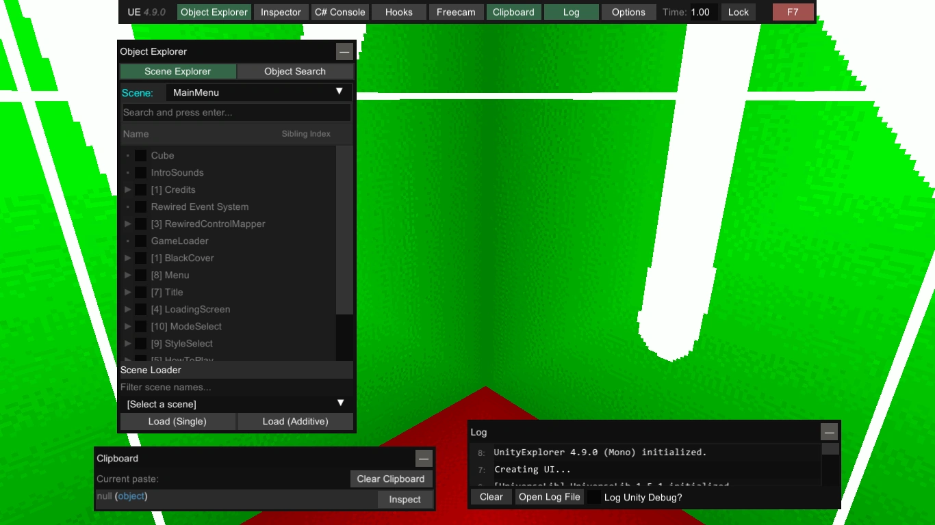Click Clear Clipboard
Screen dimensions: 935x525
(x=391, y=479)
